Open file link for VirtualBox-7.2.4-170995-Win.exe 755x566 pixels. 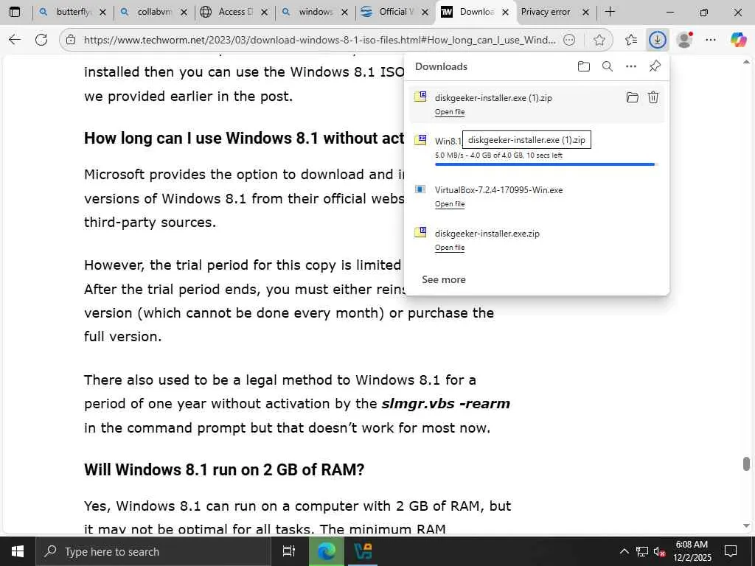click(450, 203)
